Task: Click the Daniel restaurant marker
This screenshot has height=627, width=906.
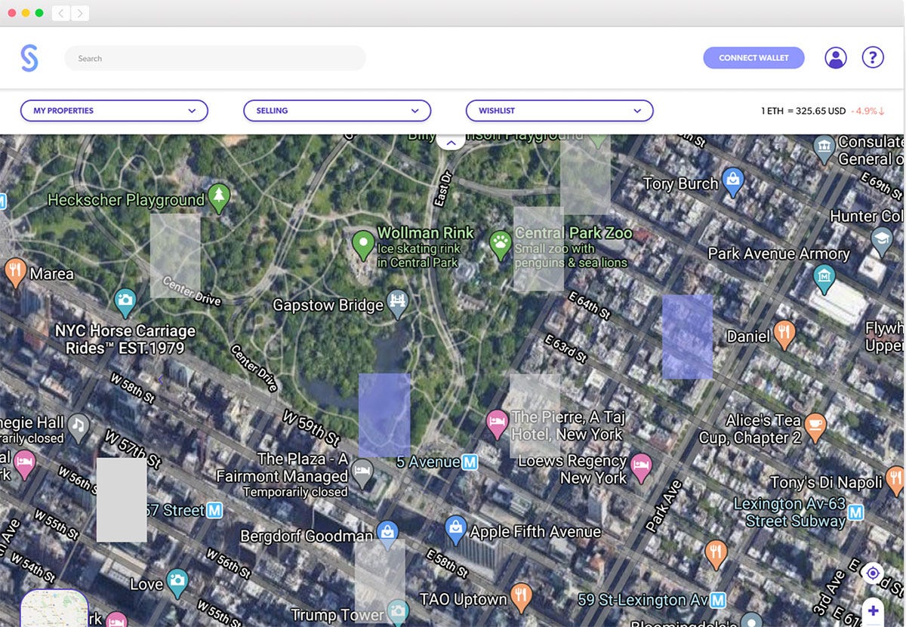Action: coord(785,335)
